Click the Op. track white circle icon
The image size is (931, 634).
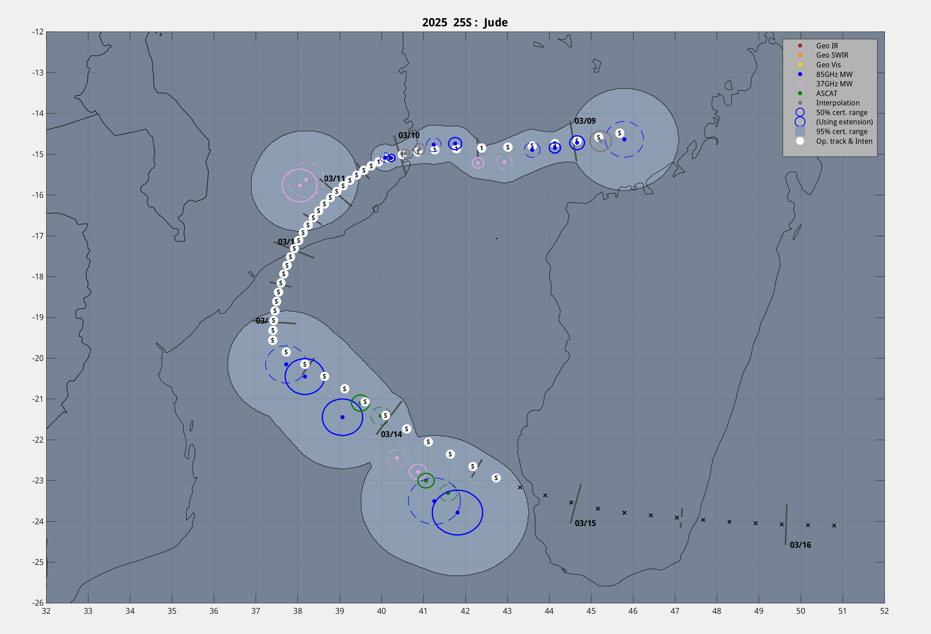point(800,141)
